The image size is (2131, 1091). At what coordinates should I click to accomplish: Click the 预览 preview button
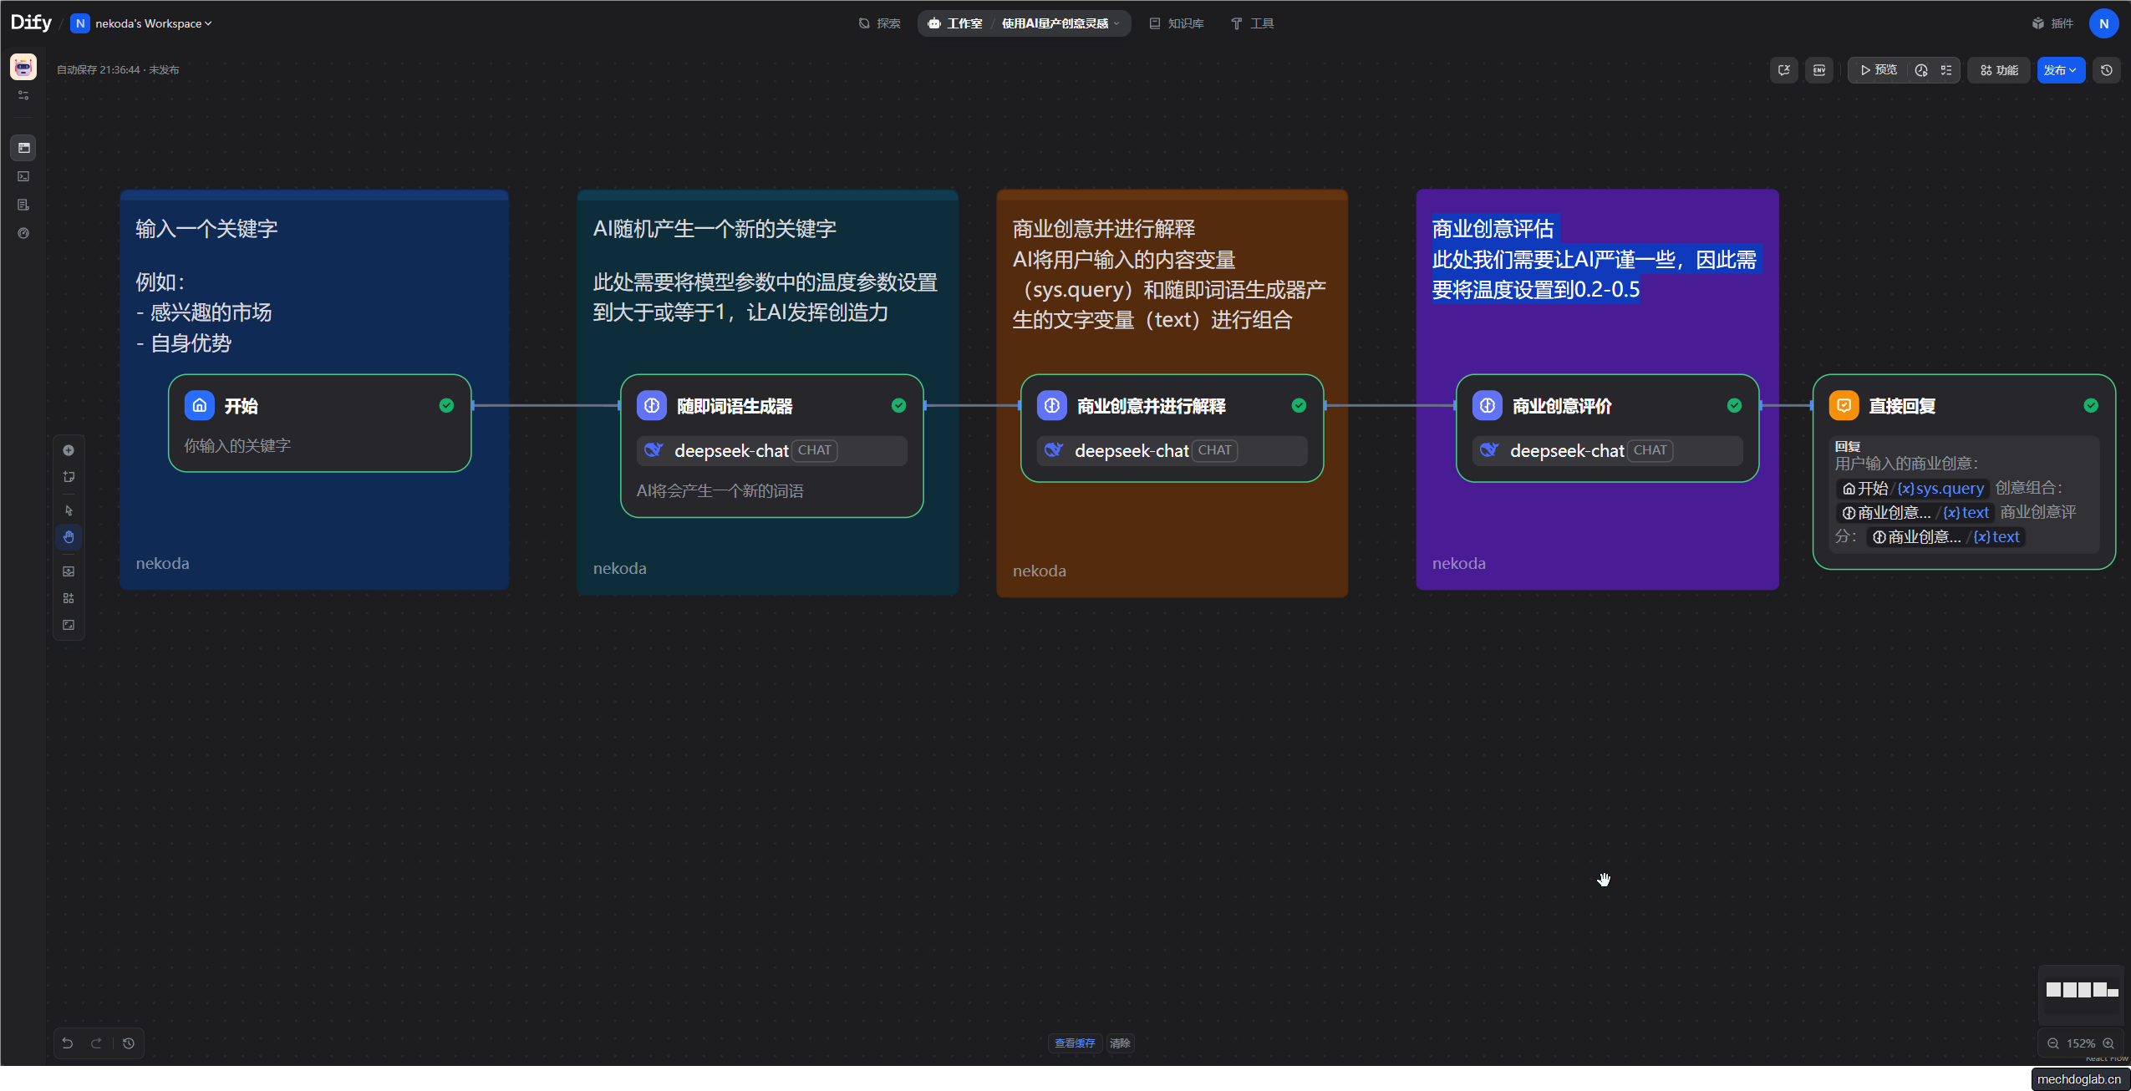point(1879,70)
